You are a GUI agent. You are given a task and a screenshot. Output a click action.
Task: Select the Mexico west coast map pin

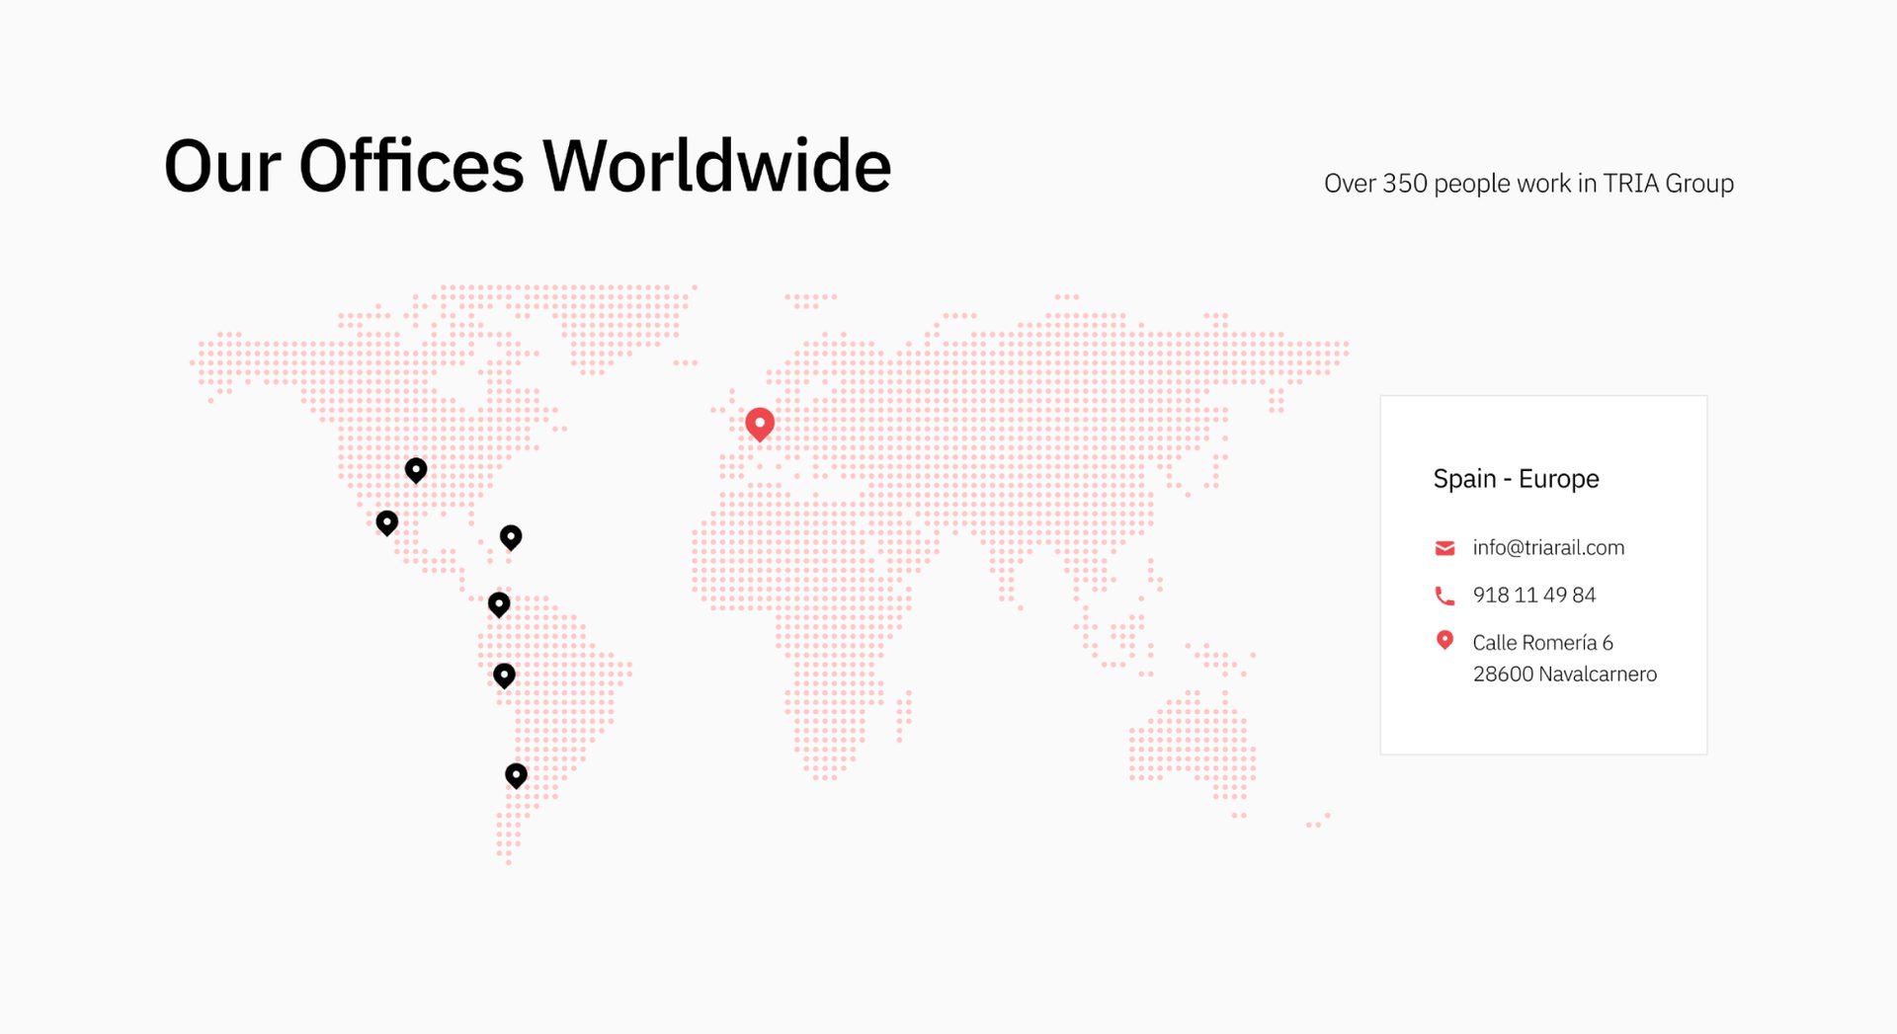click(x=387, y=522)
